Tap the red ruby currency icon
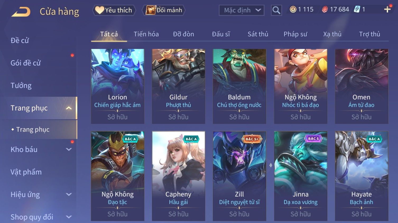The height and width of the screenshot is (223, 398). coord(325,10)
